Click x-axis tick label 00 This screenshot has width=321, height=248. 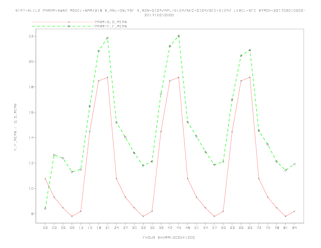pos(45,228)
